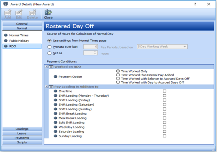
Task: Open the Scripts section tab
Action: (x=22, y=142)
